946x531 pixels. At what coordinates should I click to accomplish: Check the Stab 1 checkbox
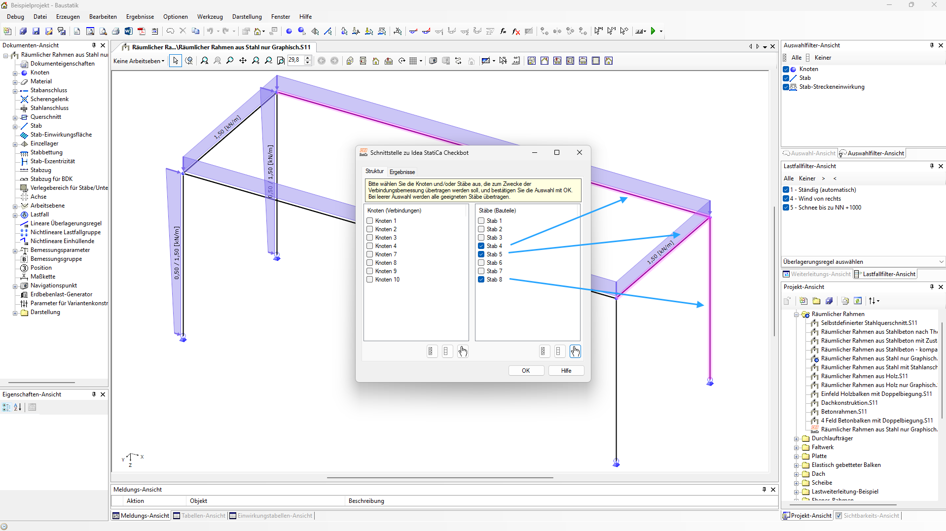[x=481, y=221]
